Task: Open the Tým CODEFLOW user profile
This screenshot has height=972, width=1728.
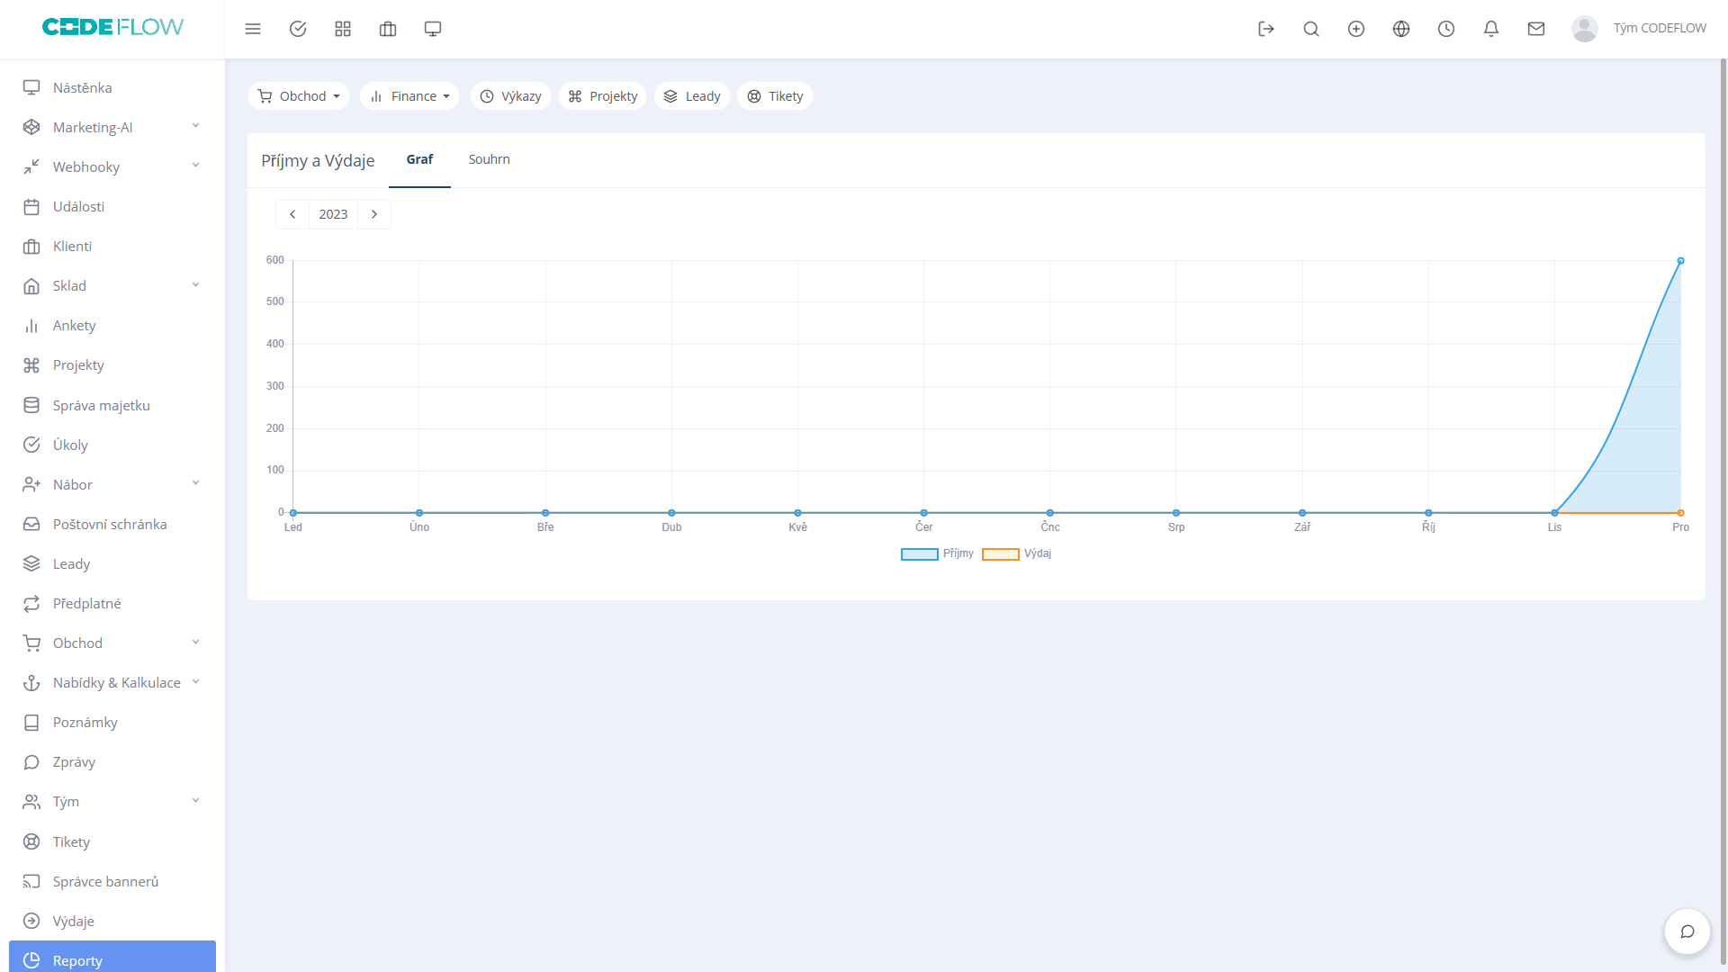Action: coord(1639,29)
